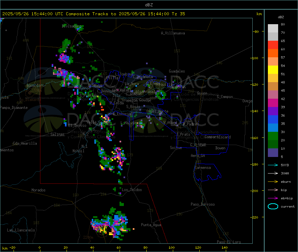The width and height of the screenshot is (298, 252).
Task: Click the Cda_Amarilla map label
Action: [x=25, y=143]
